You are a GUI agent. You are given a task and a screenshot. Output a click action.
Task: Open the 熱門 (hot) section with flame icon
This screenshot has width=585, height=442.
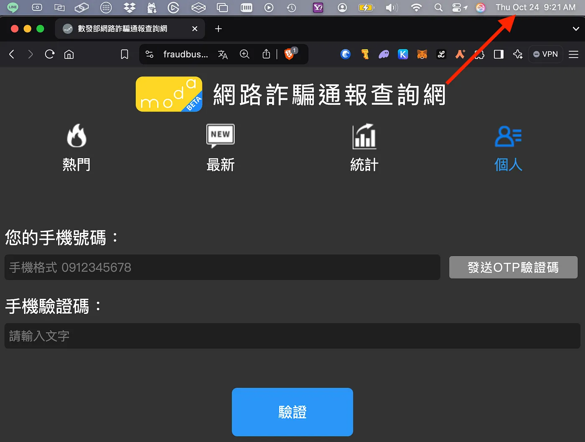[76, 147]
